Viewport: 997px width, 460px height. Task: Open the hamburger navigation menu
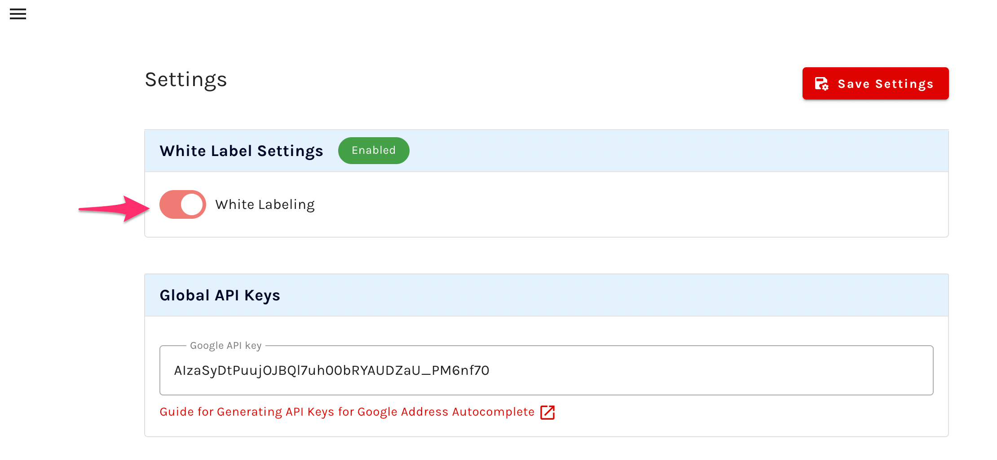tap(18, 14)
